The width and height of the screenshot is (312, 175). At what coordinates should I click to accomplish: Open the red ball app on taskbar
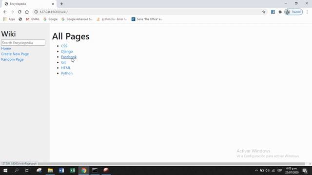click(106, 170)
